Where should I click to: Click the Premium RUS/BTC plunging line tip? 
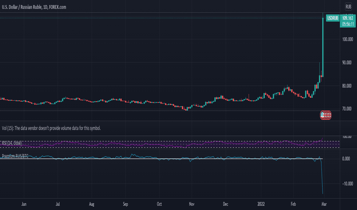pos(323,193)
